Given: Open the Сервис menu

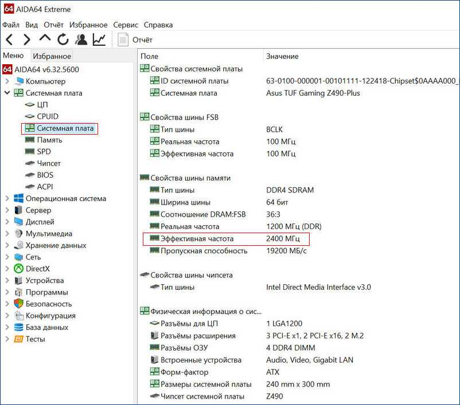Looking at the screenshot, I should 126,25.
